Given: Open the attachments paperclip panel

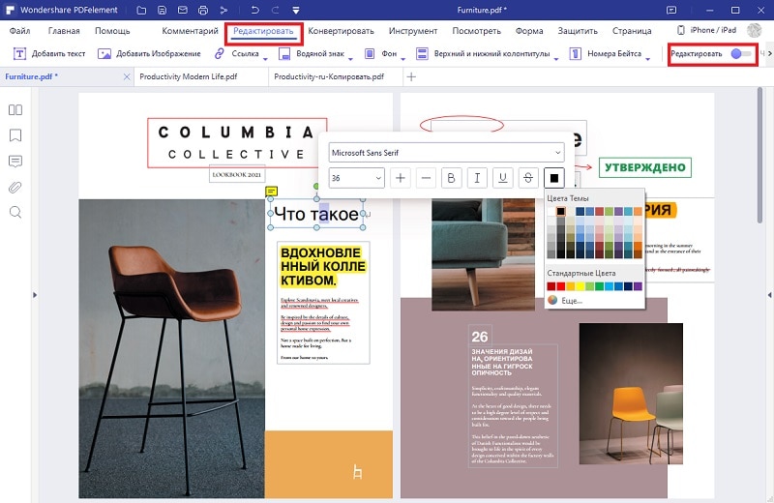Looking at the screenshot, I should coord(15,187).
